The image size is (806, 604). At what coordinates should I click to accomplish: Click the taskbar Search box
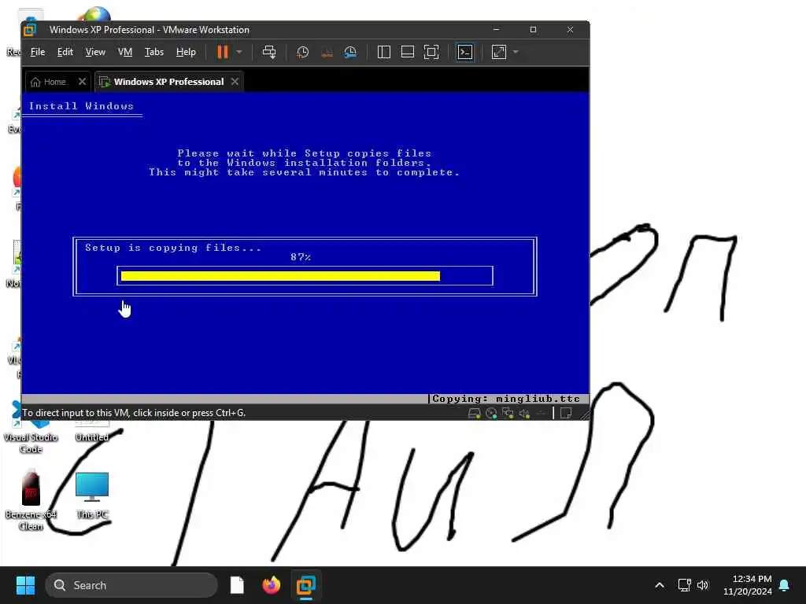[x=131, y=585]
